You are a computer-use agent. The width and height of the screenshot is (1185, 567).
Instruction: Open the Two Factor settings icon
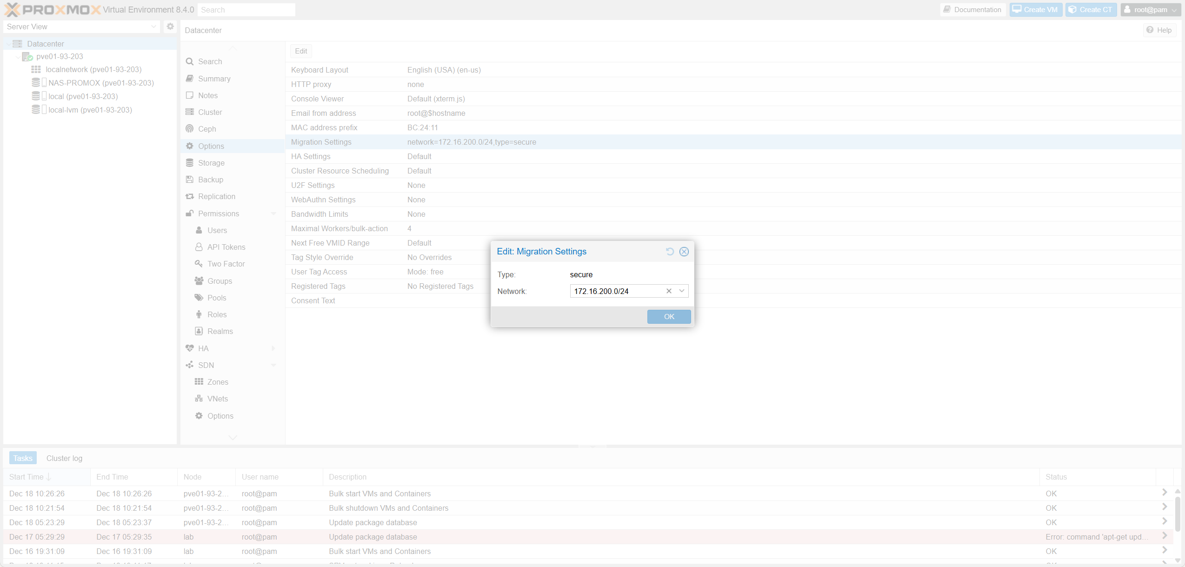[199, 264]
